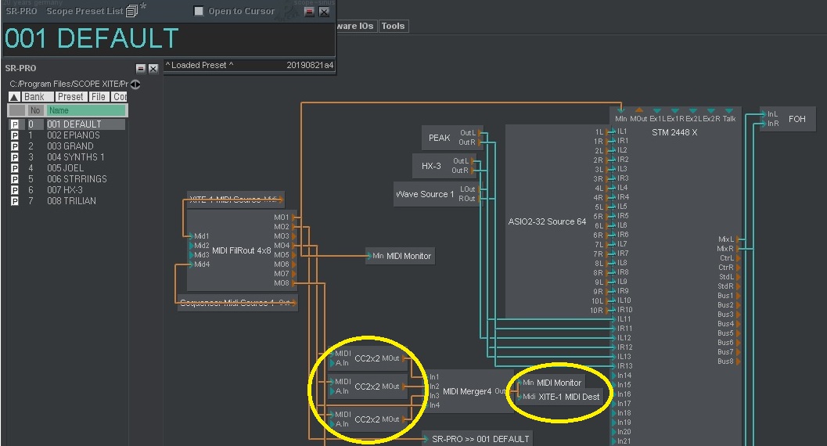This screenshot has height=446, width=827.
Task: Open the Bank menu in SR-PRO
Action: pyautogui.click(x=34, y=97)
